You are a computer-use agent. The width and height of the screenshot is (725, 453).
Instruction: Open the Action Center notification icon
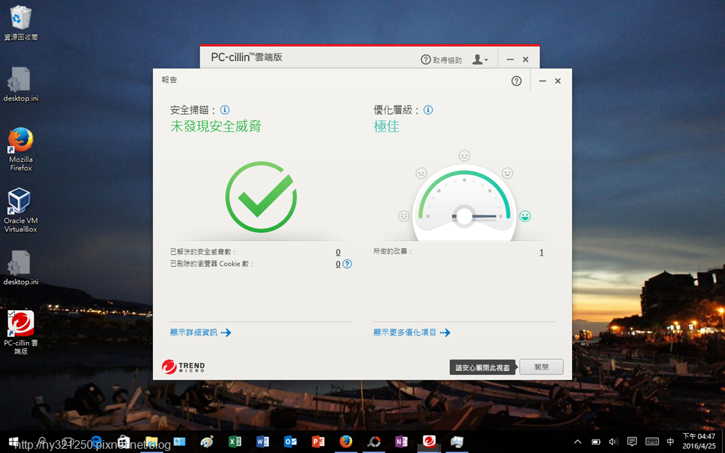[x=632, y=442]
